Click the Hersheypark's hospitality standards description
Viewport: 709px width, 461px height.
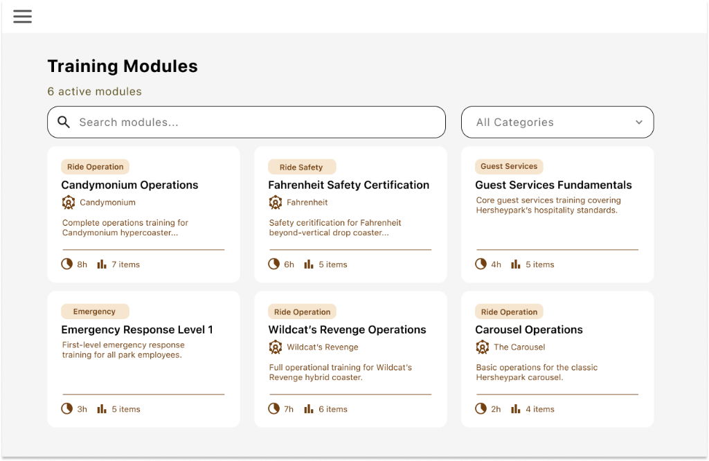[548, 205]
